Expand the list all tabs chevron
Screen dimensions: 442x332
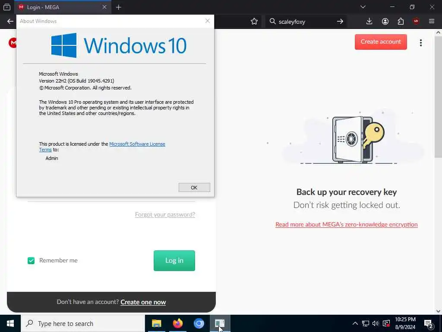(363, 7)
